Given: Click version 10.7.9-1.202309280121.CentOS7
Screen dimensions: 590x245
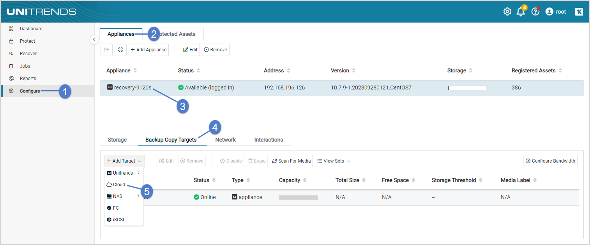Looking at the screenshot, I should (x=371, y=87).
